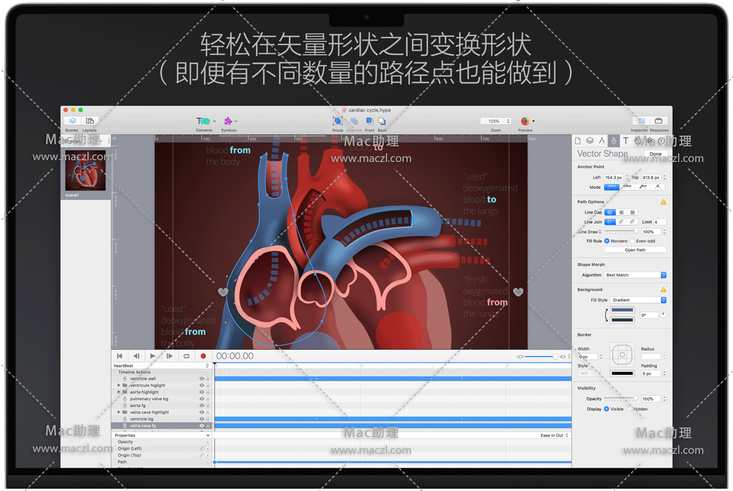
Task: Switch to the Typography inspector tab
Action: 626,141
